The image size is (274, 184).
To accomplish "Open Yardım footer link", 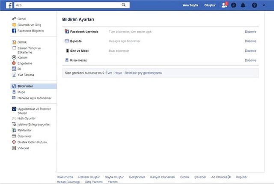I will [x=113, y=182].
